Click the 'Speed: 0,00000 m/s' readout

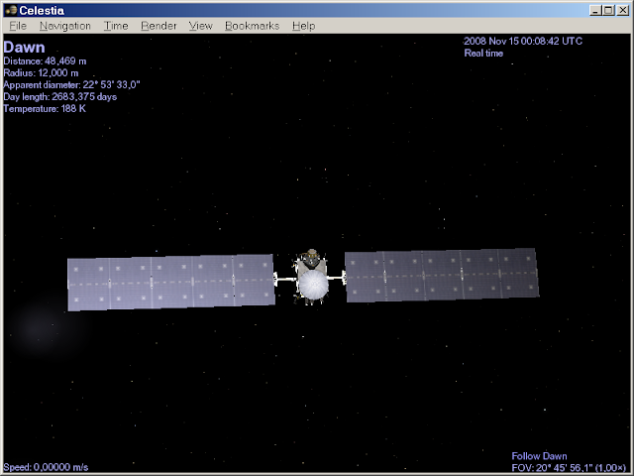click(x=46, y=467)
